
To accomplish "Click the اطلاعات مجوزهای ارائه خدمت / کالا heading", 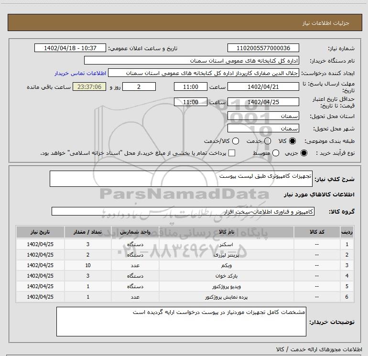I will coord(319,349).
